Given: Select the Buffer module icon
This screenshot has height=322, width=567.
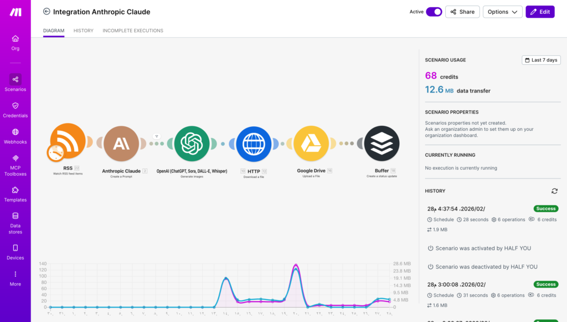Looking at the screenshot, I should (x=382, y=144).
